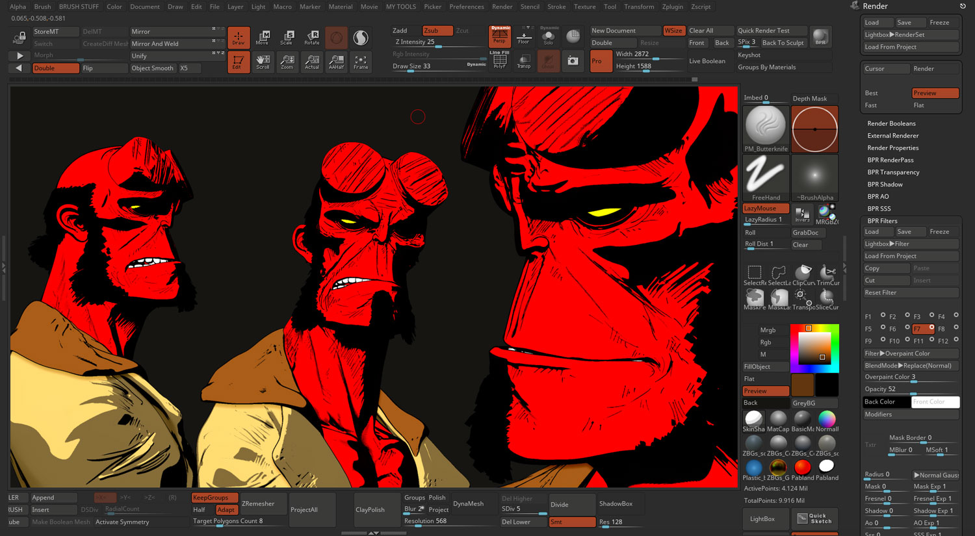Open the Zplugin menu
The height and width of the screenshot is (536, 975).
(x=672, y=6)
